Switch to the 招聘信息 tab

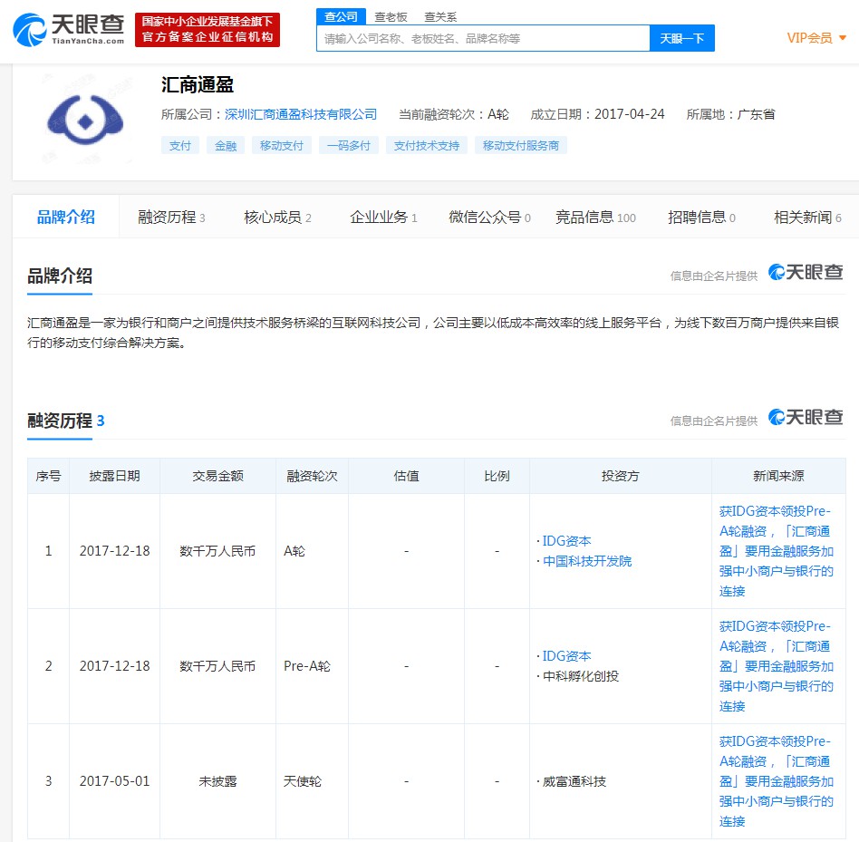pos(701,218)
